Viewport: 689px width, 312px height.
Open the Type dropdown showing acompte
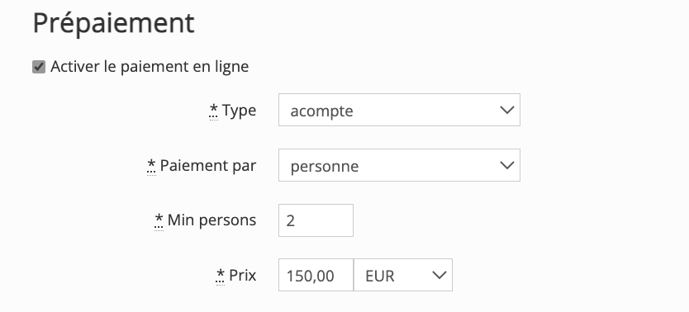click(399, 110)
